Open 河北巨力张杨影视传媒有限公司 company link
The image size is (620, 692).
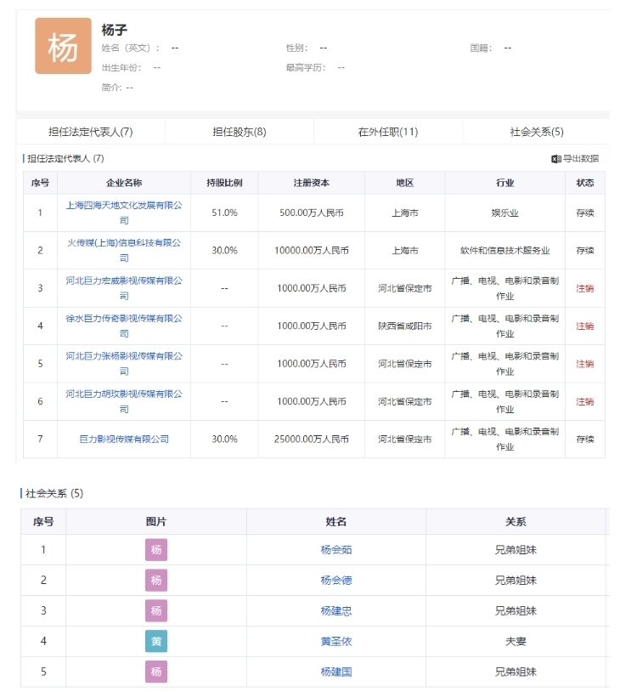coord(124,364)
